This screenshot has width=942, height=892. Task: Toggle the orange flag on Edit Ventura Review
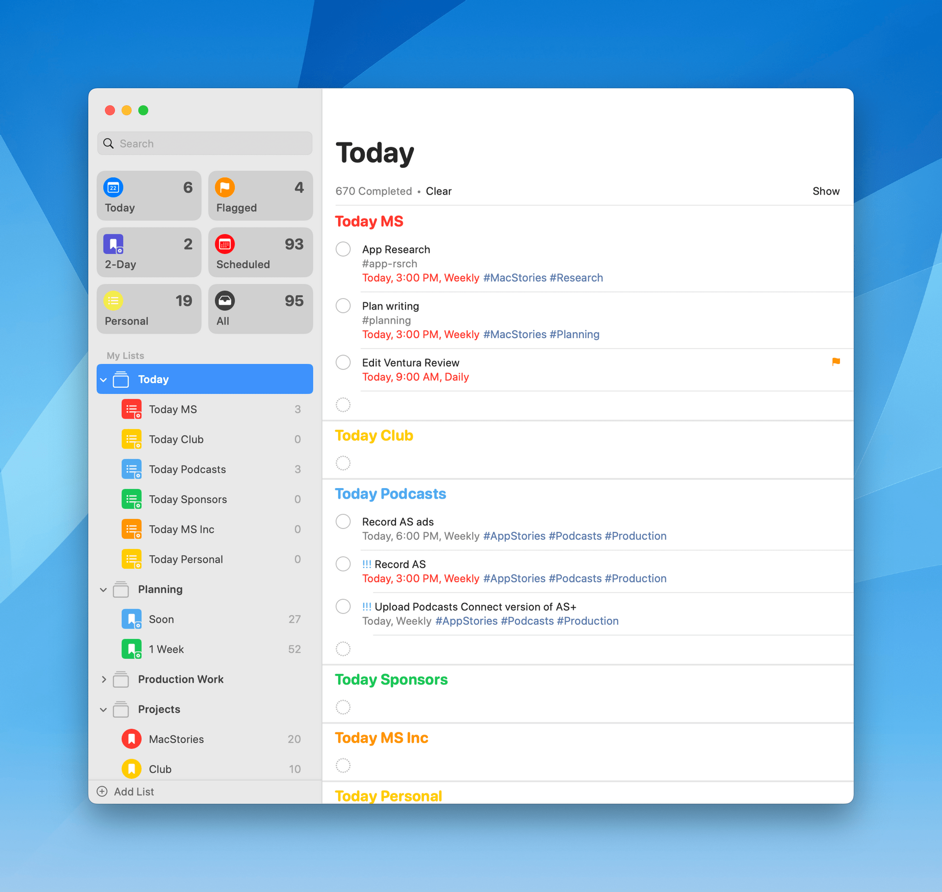point(835,362)
